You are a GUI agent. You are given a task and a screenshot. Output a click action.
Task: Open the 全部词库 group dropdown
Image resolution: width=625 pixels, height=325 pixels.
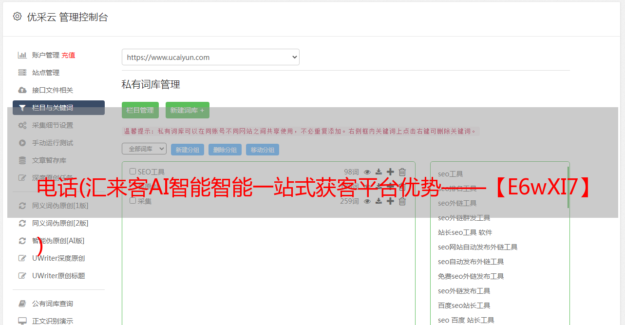[x=144, y=149]
